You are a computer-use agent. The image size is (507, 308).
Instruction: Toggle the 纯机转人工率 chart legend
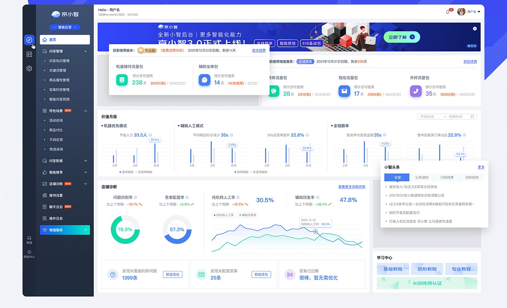pyautogui.click(x=224, y=215)
